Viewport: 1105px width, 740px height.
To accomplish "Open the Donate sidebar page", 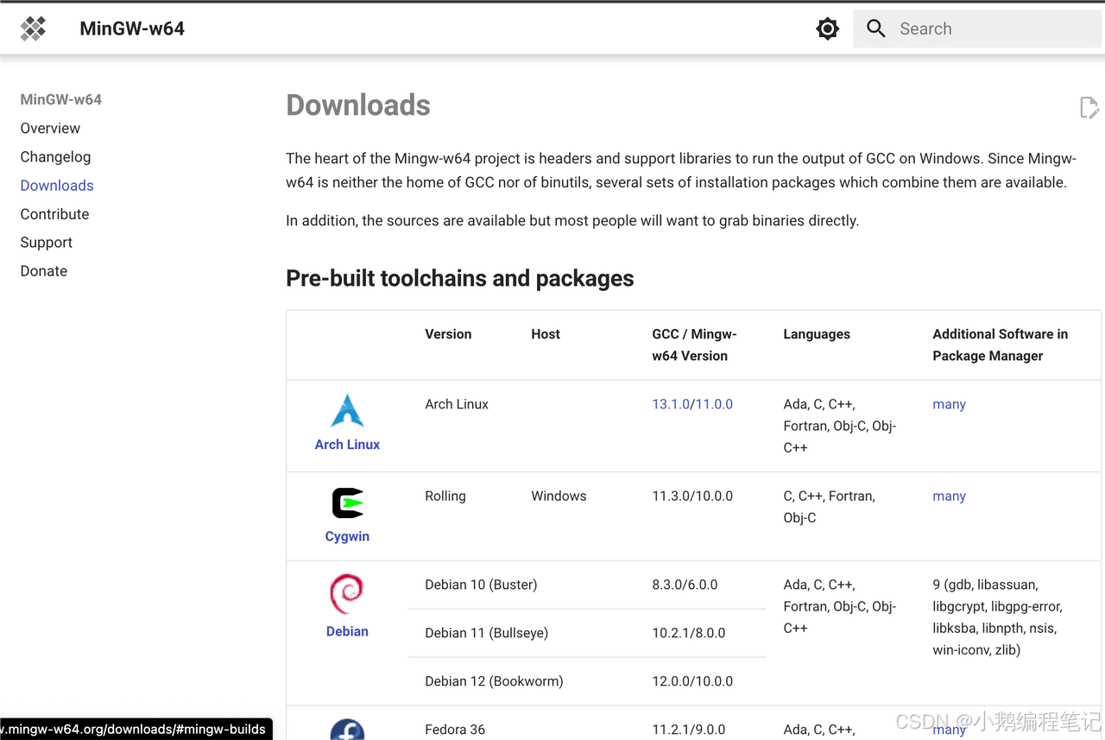I will pyautogui.click(x=44, y=270).
